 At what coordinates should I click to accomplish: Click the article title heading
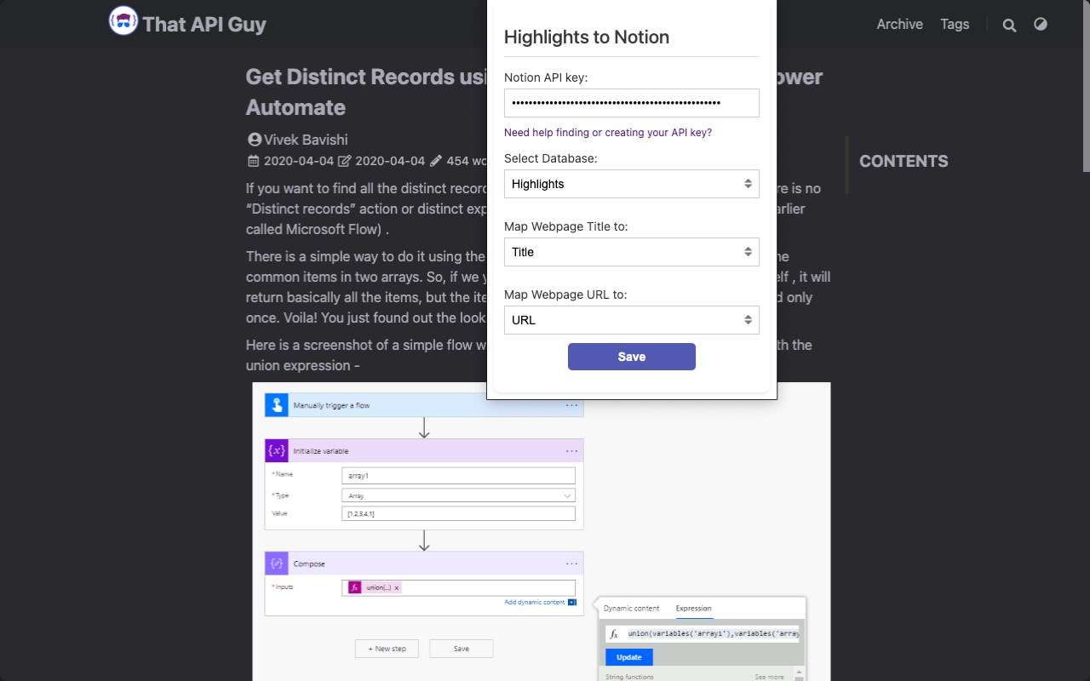[534, 92]
